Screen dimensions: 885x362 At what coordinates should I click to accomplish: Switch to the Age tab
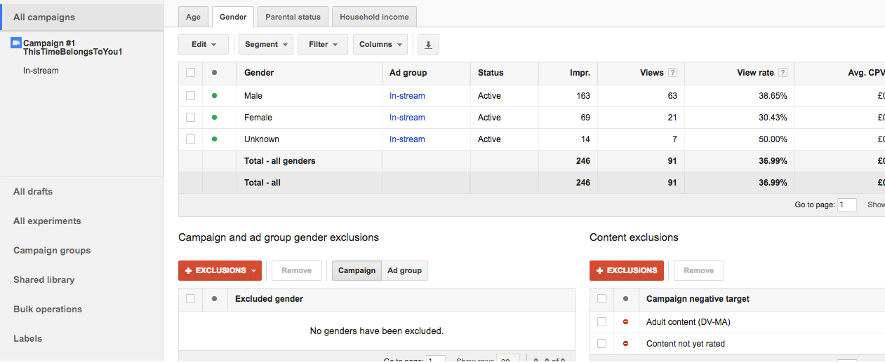click(193, 17)
